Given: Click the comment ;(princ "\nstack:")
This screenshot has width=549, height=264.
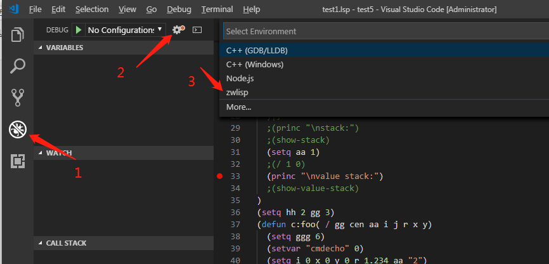Looking at the screenshot, I should pyautogui.click(x=313, y=128).
